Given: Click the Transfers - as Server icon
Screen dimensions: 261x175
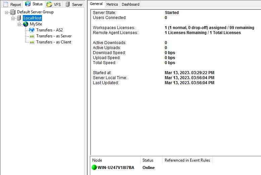Looking at the screenshot, I should (x=32, y=36).
